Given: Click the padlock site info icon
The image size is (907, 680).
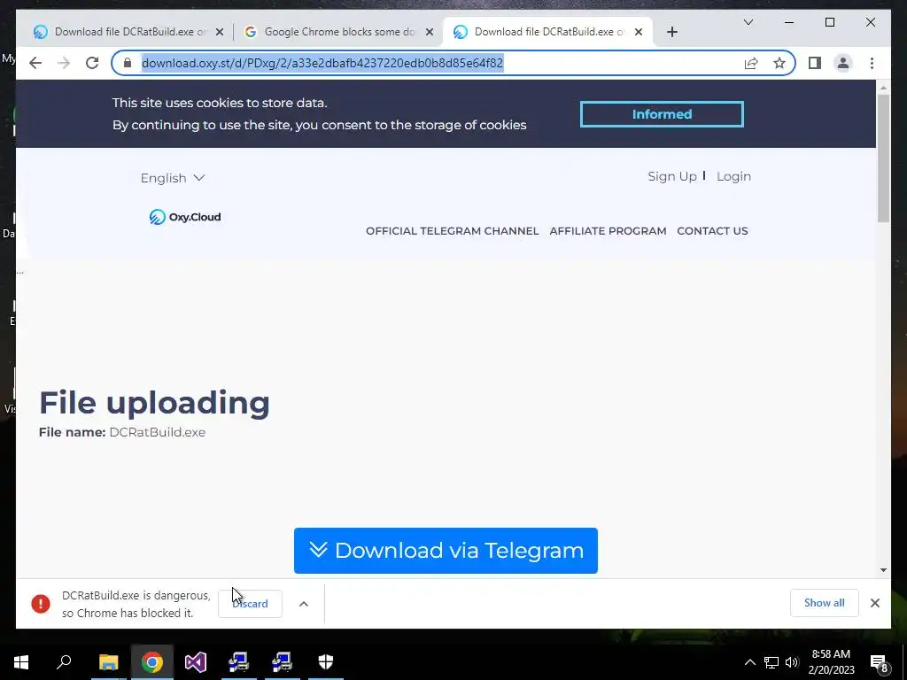Looking at the screenshot, I should tap(128, 63).
